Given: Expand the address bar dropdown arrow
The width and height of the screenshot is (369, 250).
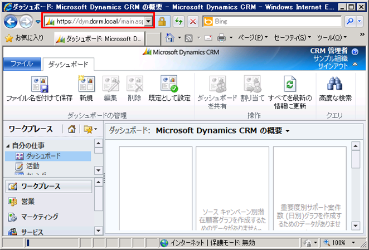Looking at the screenshot, I should 148,22.
